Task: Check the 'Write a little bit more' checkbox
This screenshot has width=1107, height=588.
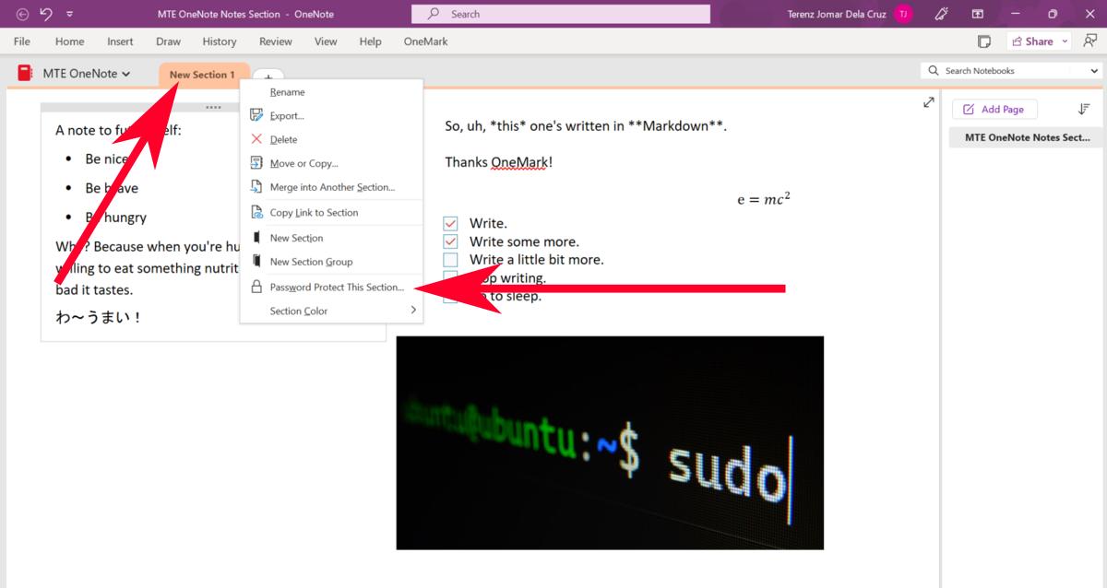Action: point(450,259)
